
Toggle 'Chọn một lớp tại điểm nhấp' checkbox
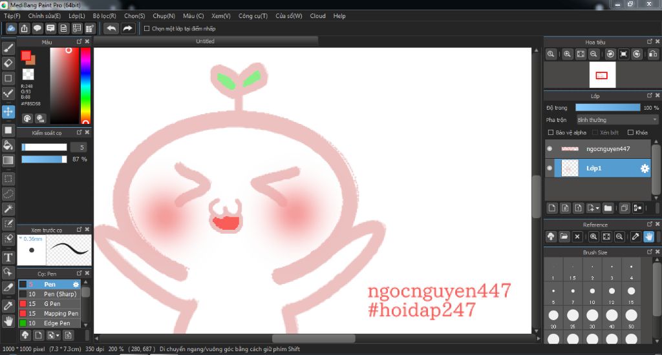(147, 28)
